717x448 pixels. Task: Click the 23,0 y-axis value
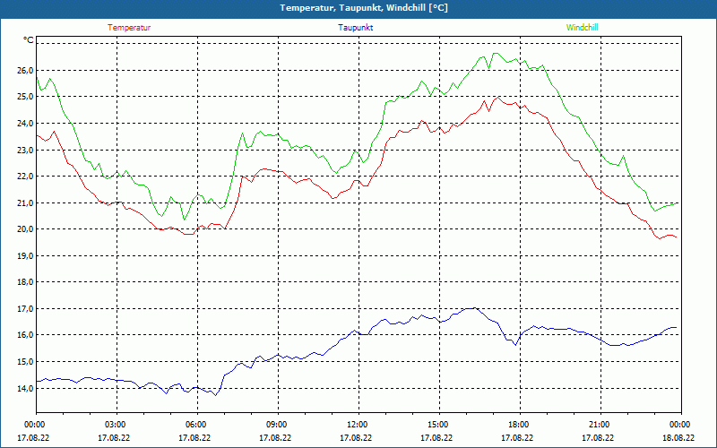[x=25, y=150]
